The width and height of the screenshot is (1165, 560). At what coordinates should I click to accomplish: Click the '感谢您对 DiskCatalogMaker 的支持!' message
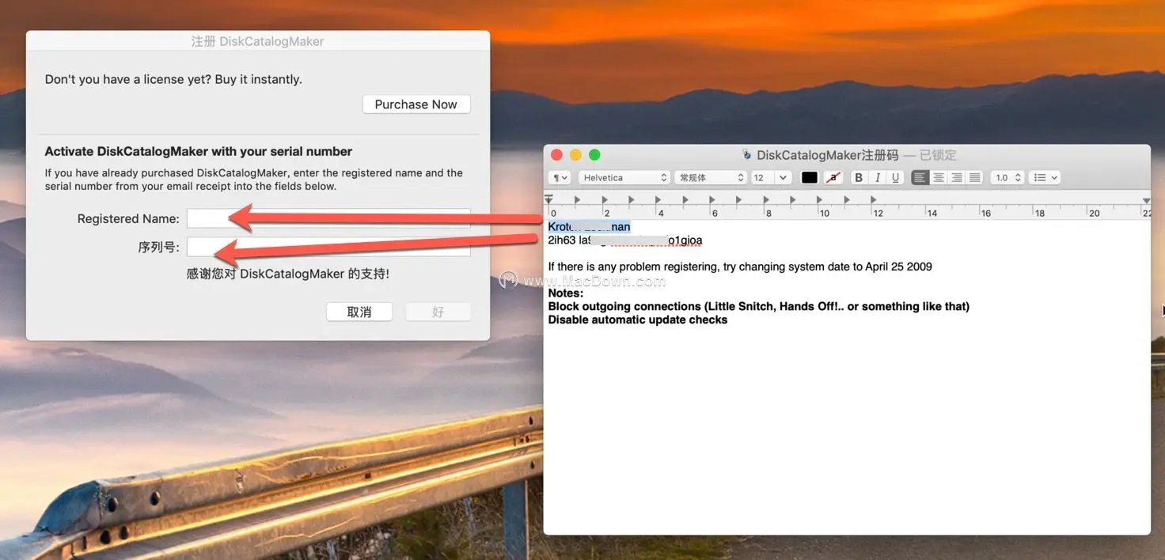[288, 274]
